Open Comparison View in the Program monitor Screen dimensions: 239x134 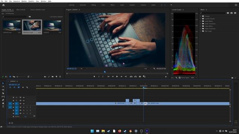144,77
